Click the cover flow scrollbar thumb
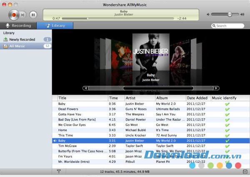The width and height of the screenshot is (250, 177). [x=158, y=88]
